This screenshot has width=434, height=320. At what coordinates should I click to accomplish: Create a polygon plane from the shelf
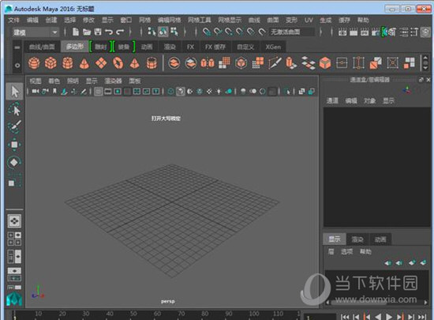101,63
